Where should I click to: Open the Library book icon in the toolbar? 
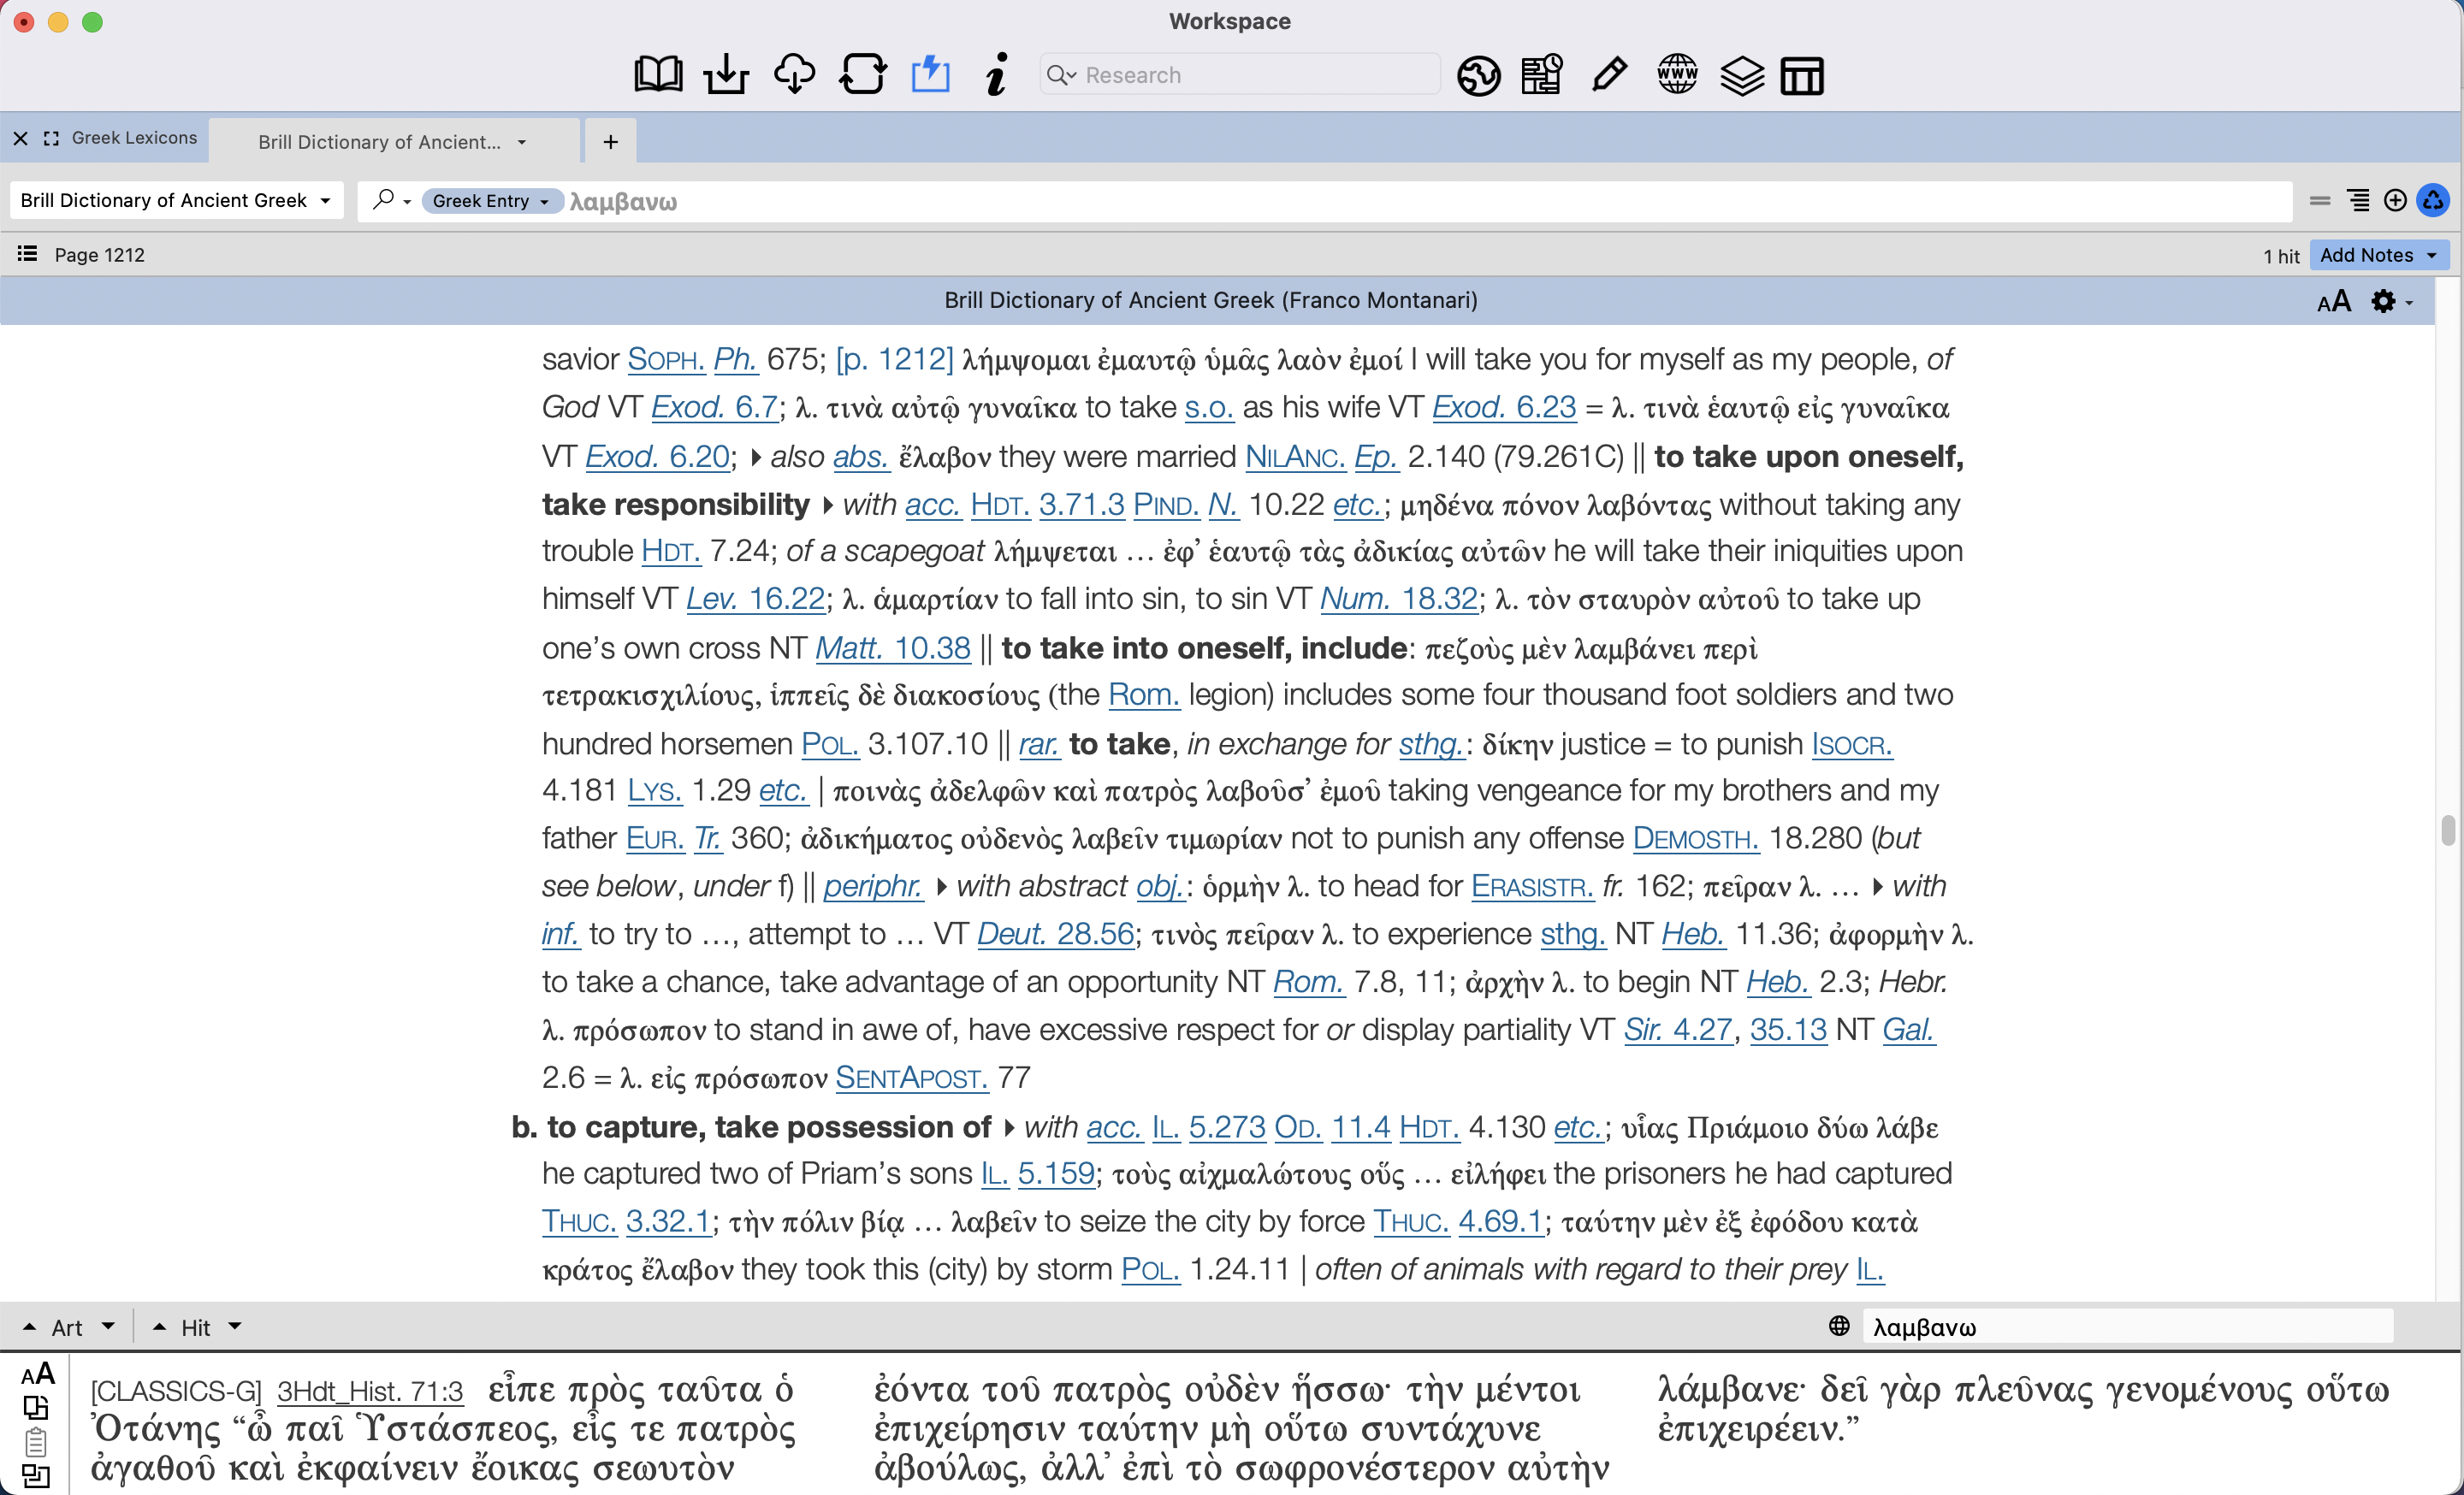(658, 74)
